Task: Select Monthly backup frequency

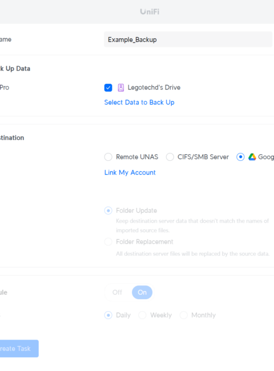Action: tap(184, 315)
